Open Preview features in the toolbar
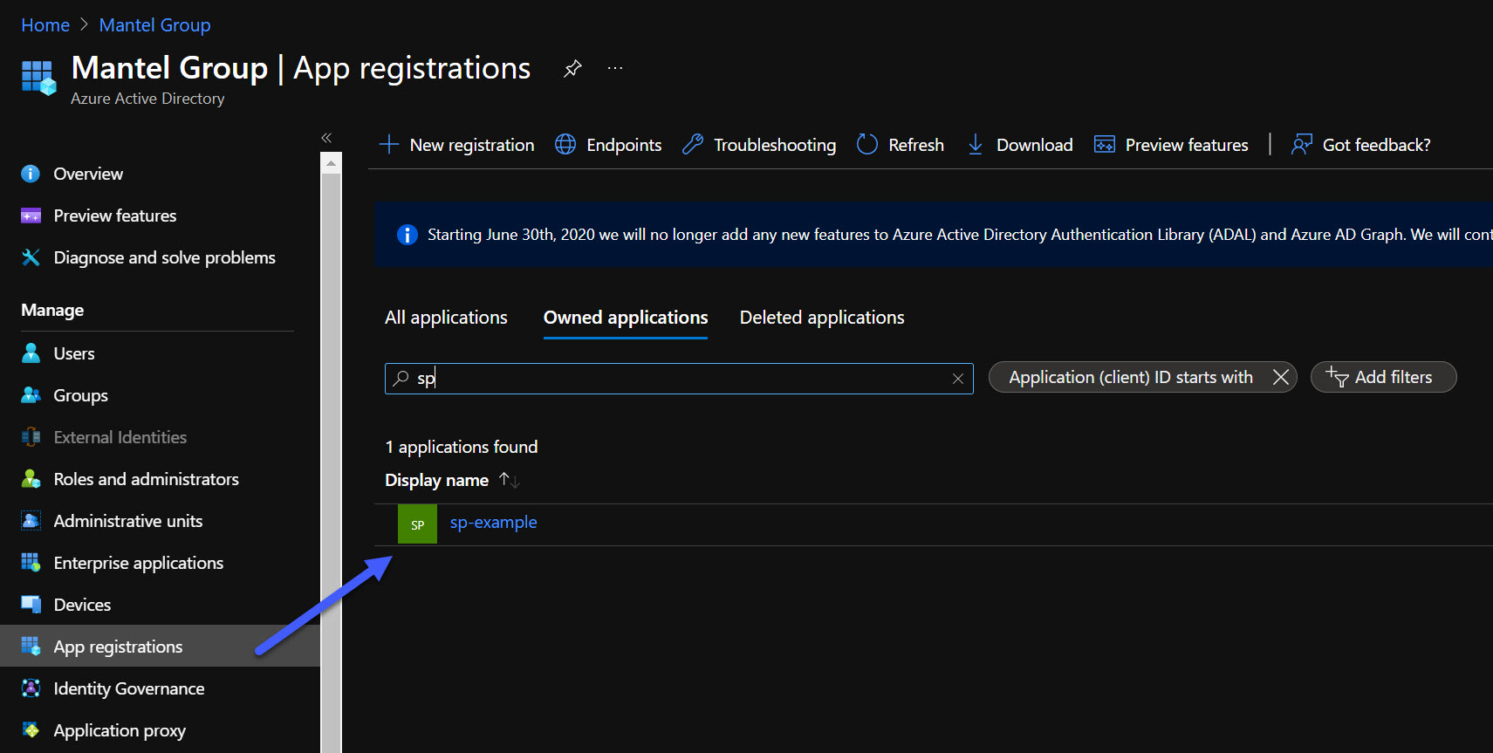This screenshot has width=1493, height=753. (x=1171, y=145)
